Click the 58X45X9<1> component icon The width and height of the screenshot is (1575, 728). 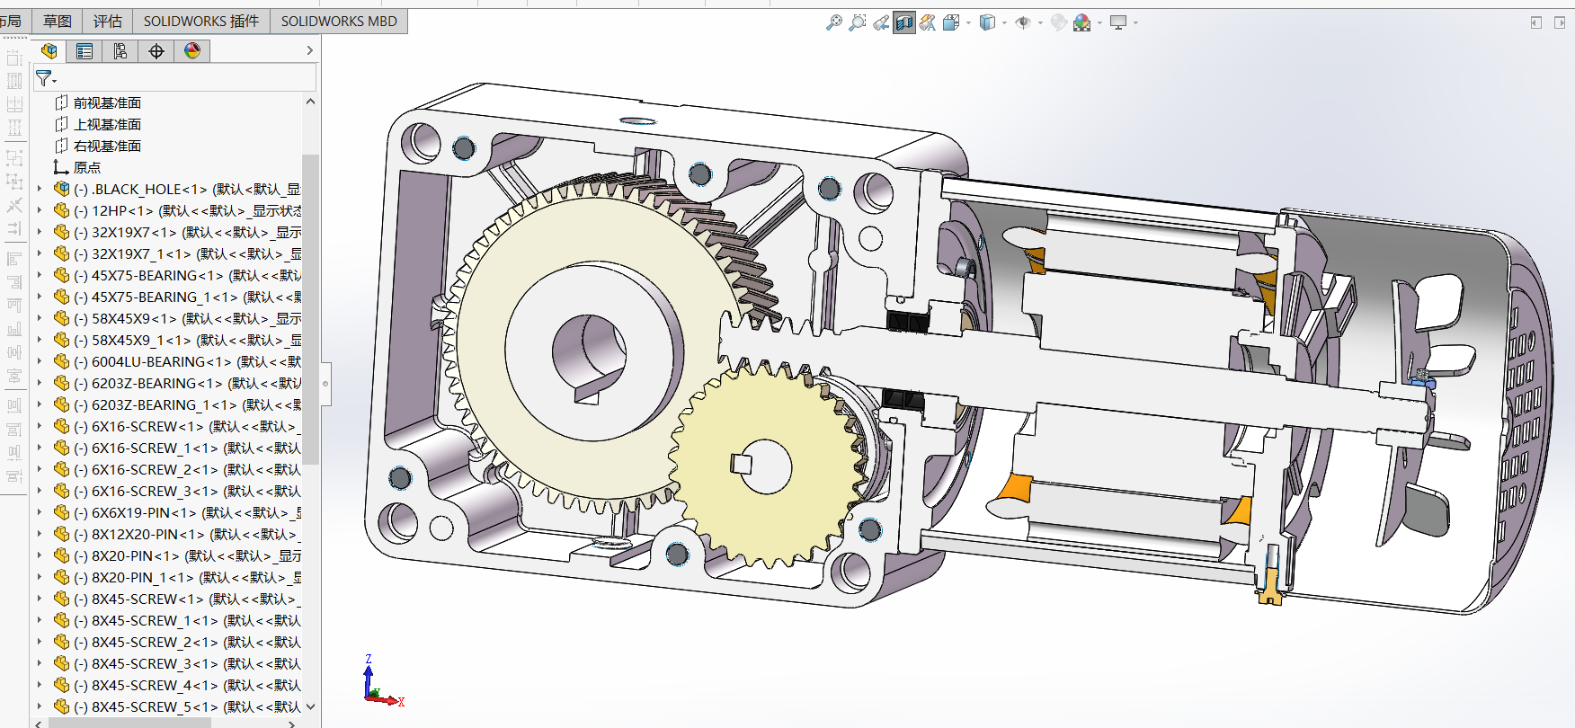click(61, 318)
